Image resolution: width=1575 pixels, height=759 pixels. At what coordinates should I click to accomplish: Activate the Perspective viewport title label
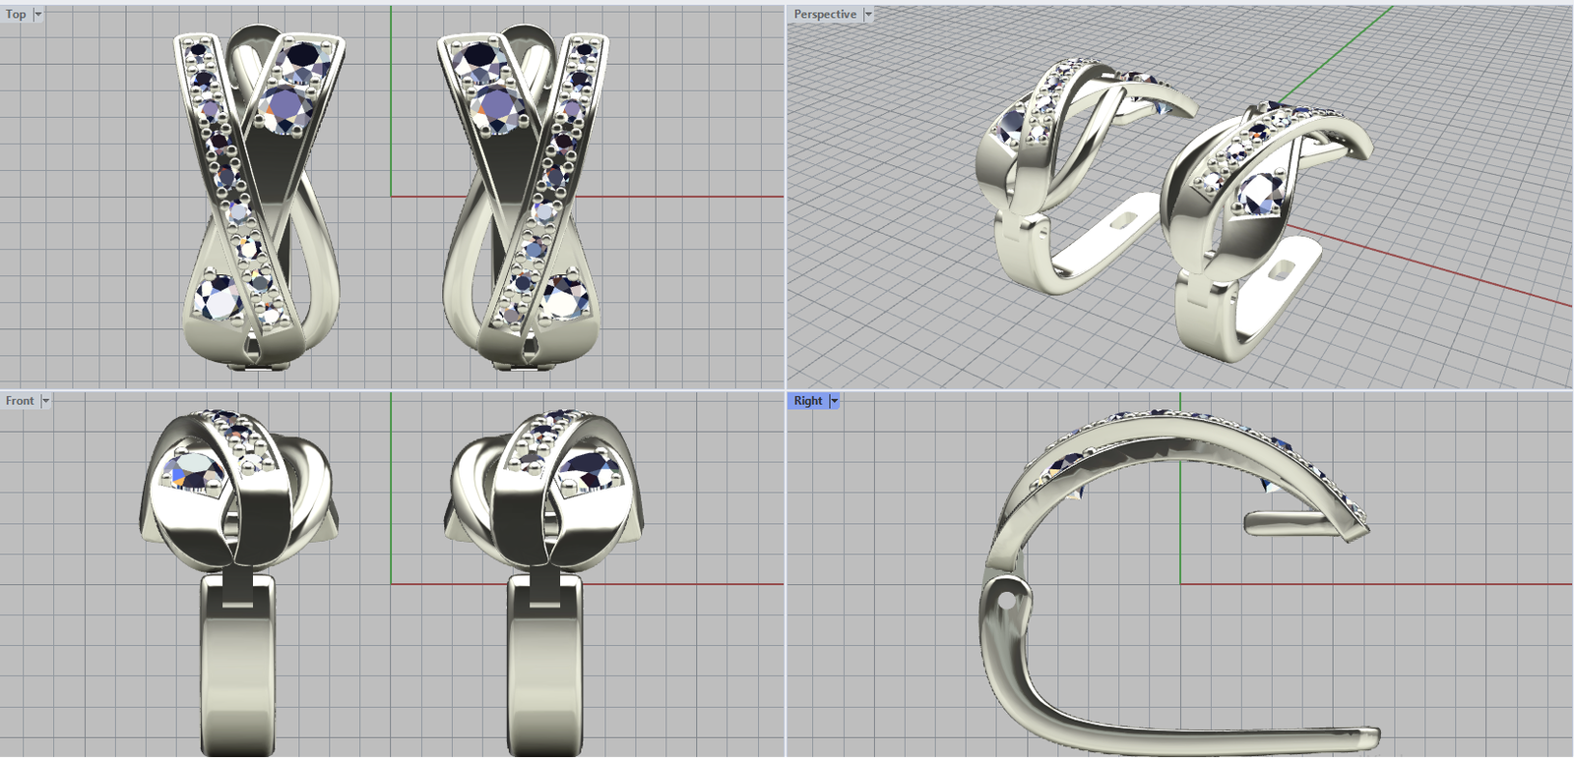click(x=825, y=15)
